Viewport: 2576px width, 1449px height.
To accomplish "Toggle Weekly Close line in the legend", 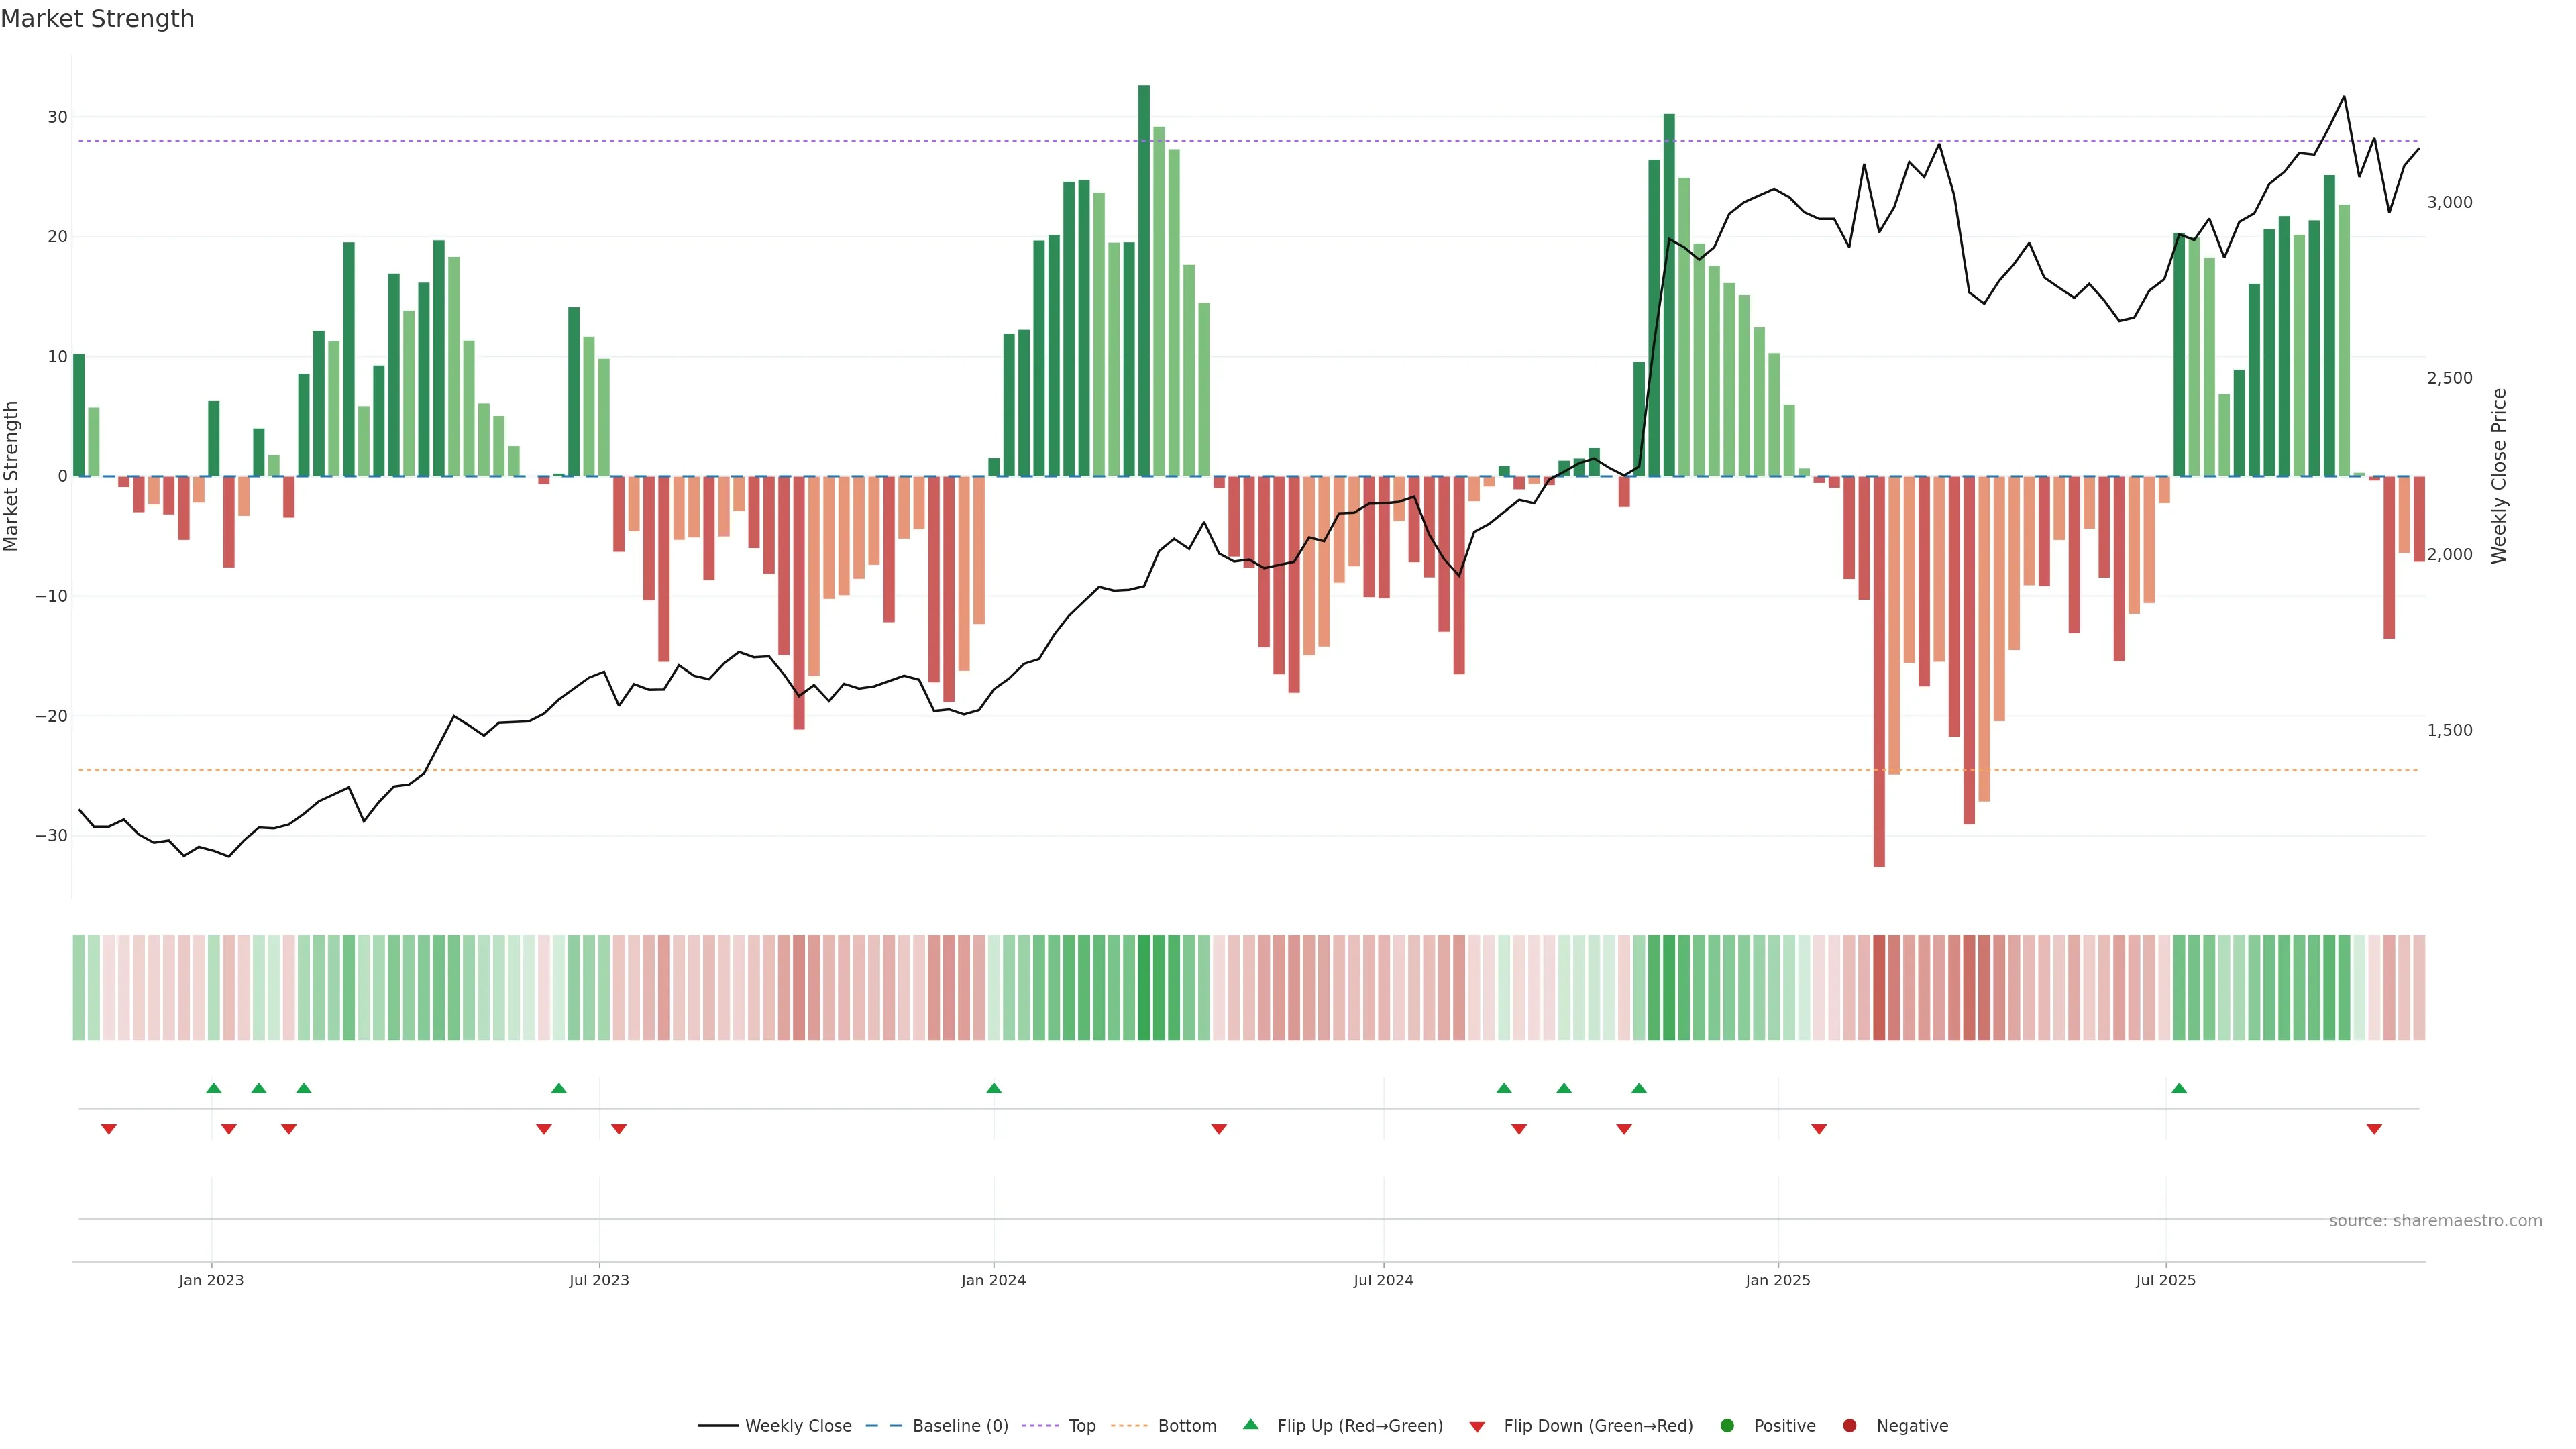I will (797, 1426).
